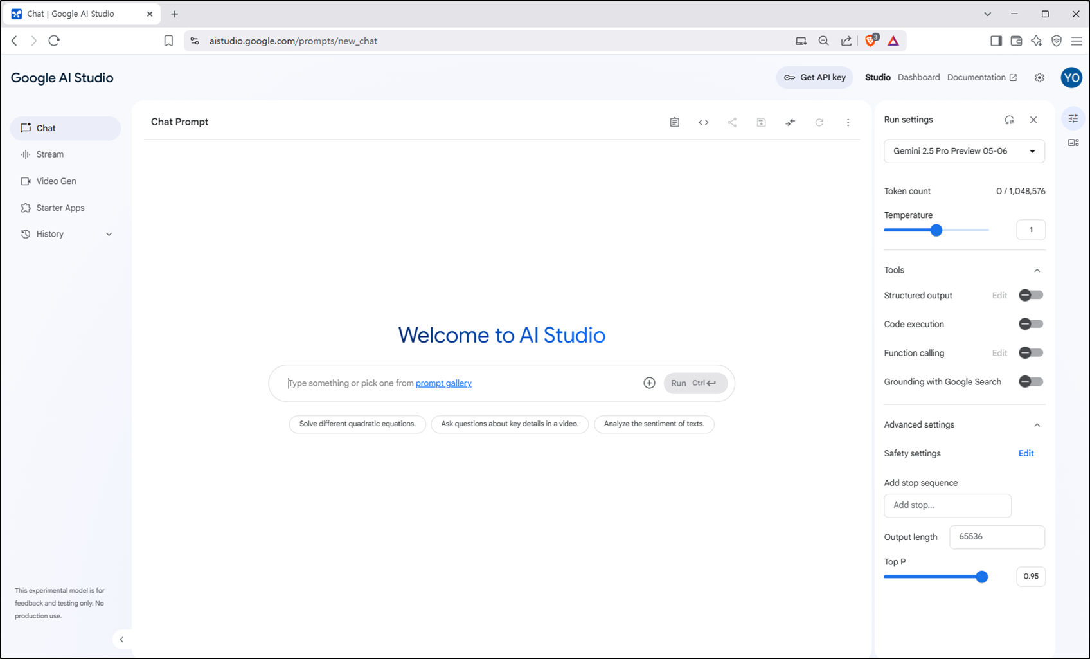Click the share prompt icon
Screen dimensions: 1090x659
coord(732,122)
